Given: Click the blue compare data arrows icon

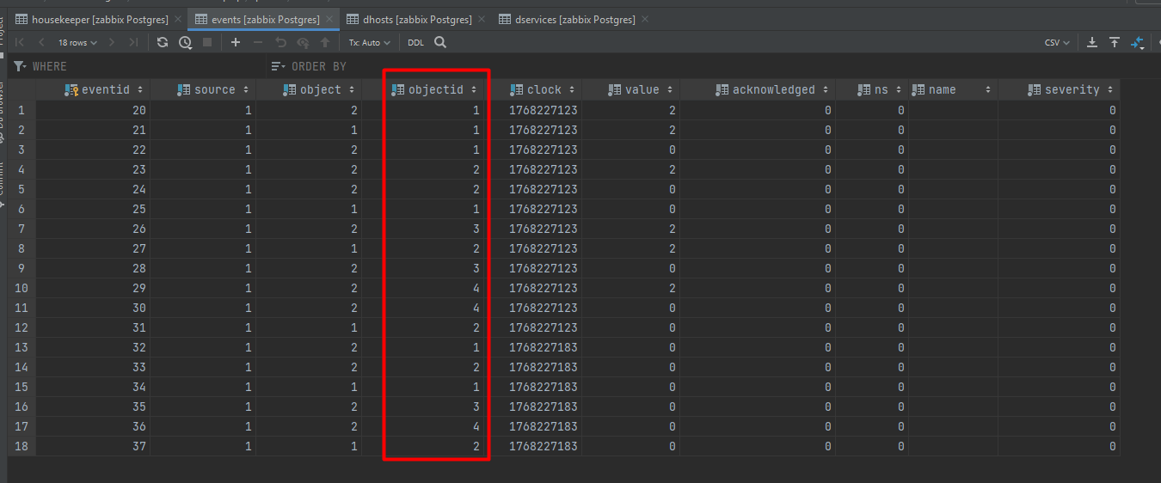Looking at the screenshot, I should pos(1138,42).
